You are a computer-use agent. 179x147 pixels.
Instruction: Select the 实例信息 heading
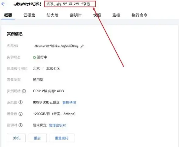point(15,34)
